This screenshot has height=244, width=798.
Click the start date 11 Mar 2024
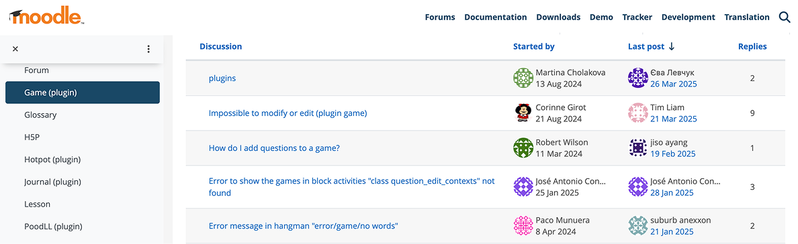coord(559,154)
